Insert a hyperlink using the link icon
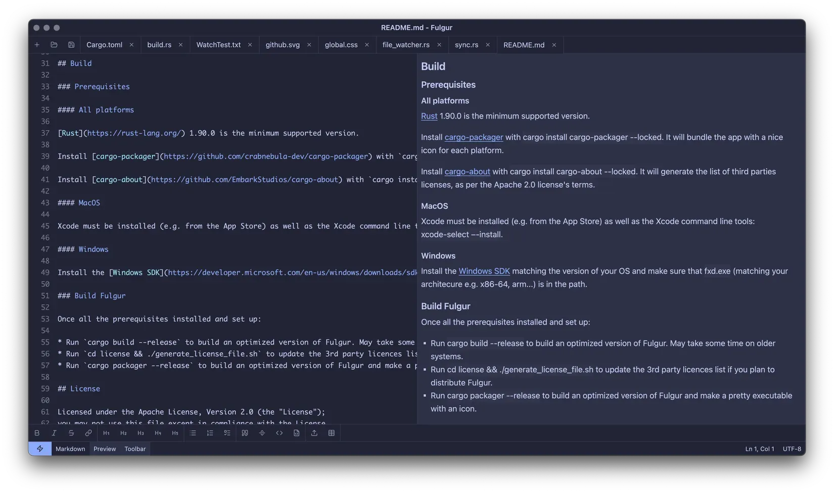 88,432
